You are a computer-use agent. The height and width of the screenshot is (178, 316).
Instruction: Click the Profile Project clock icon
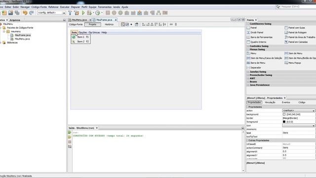(98, 13)
